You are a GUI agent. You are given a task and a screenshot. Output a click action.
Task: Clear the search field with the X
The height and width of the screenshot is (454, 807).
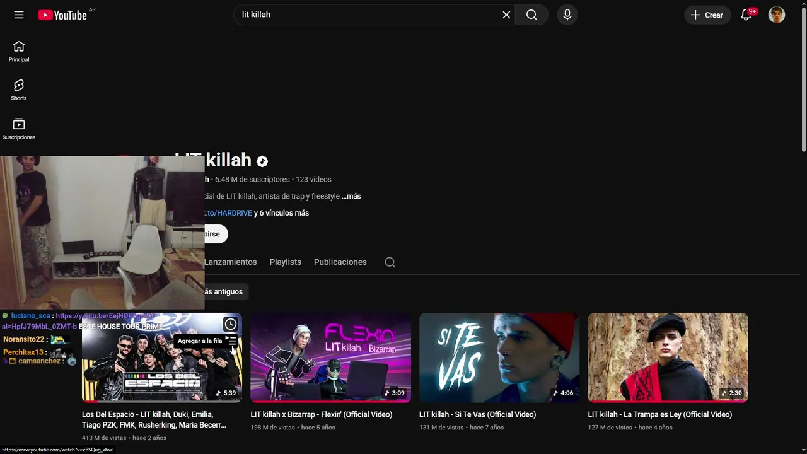point(506,15)
